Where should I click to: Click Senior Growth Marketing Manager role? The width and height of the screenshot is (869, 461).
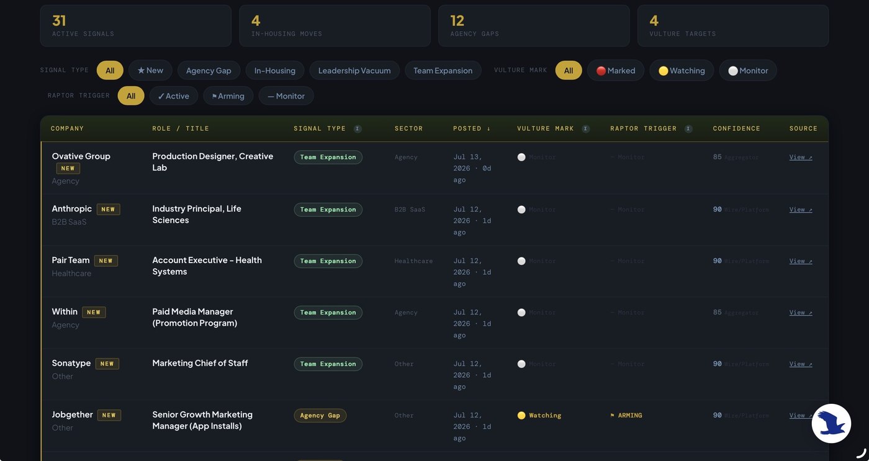(202, 420)
